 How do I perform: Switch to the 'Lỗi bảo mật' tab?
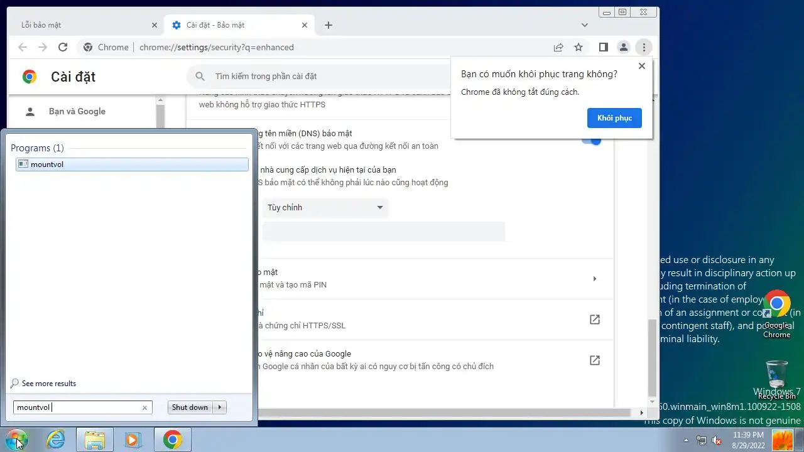[x=88, y=25]
